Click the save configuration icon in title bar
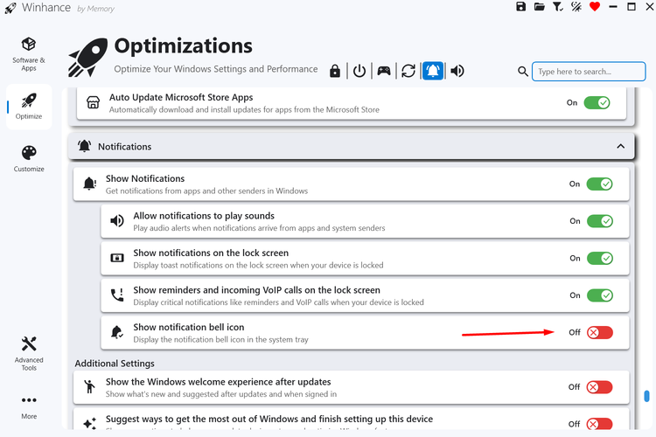The image size is (656, 437). (521, 7)
